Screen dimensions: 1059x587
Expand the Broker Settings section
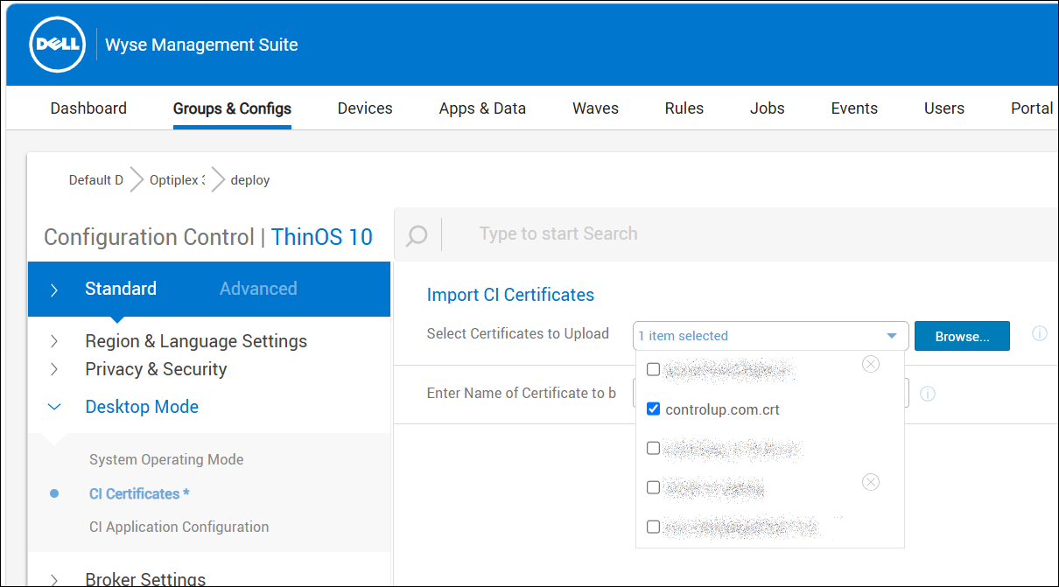click(x=54, y=579)
